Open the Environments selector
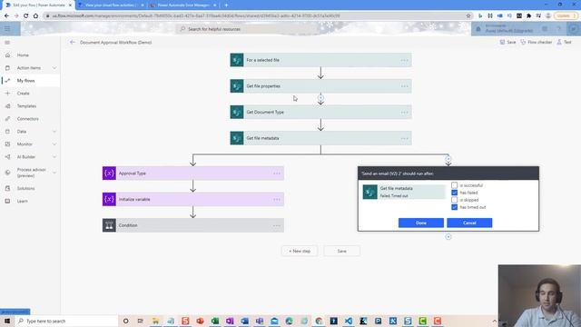The image size is (581, 327). (x=505, y=28)
